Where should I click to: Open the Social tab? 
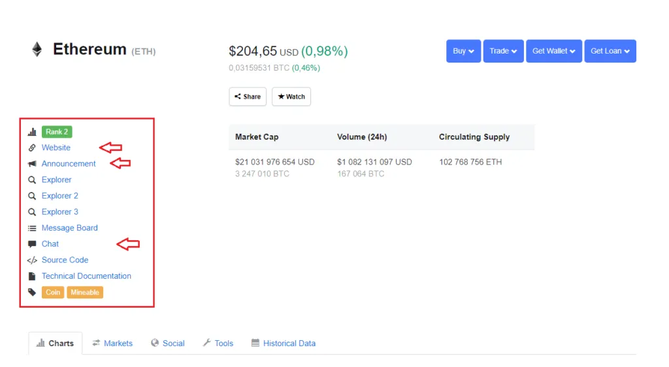[x=168, y=343]
